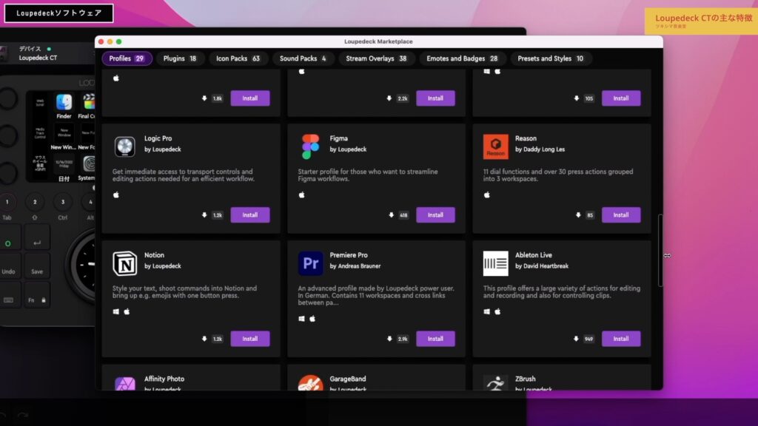Click round button 2 on Loupedeck device
This screenshot has width=758, height=426.
[x=35, y=202]
